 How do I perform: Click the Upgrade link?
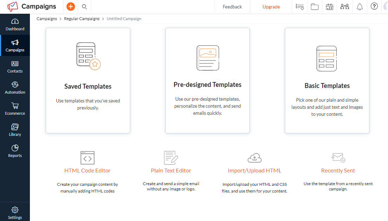pyautogui.click(x=271, y=6)
